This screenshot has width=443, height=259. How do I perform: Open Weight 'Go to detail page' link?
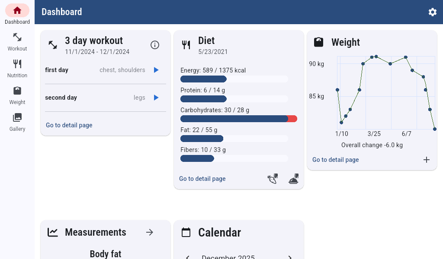(336, 160)
